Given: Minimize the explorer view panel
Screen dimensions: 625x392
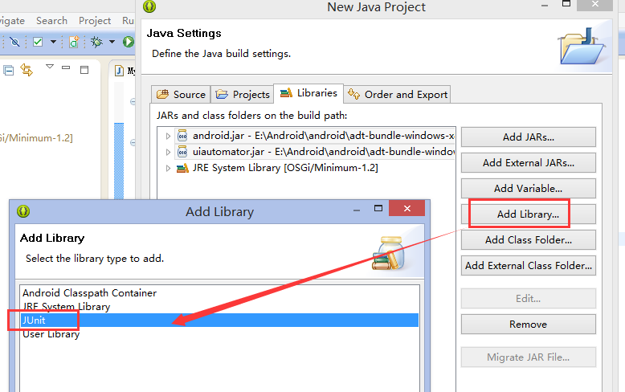Looking at the screenshot, I should pyautogui.click(x=66, y=67).
